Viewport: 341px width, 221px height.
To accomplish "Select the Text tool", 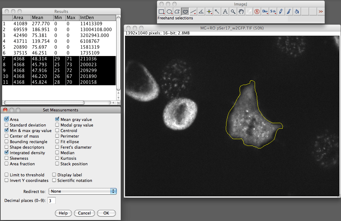I will (x=225, y=12).
